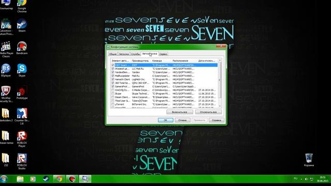Open the taskbar clock showing 20:51
The image size is (331, 186).
tap(323, 179)
